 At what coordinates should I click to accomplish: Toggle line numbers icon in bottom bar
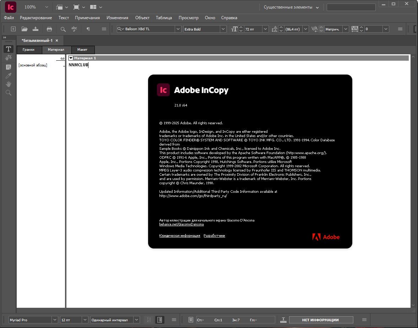click(148, 320)
